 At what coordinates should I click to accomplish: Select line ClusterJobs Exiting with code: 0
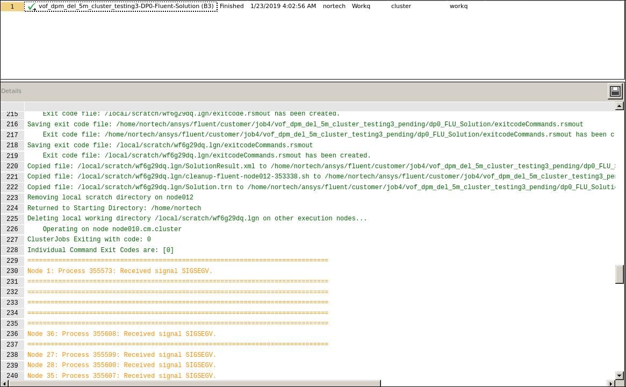point(89,239)
